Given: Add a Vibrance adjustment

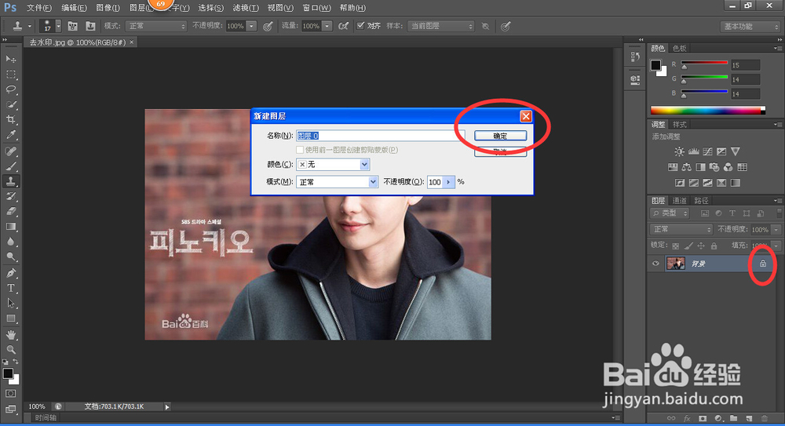Looking at the screenshot, I should [735, 151].
